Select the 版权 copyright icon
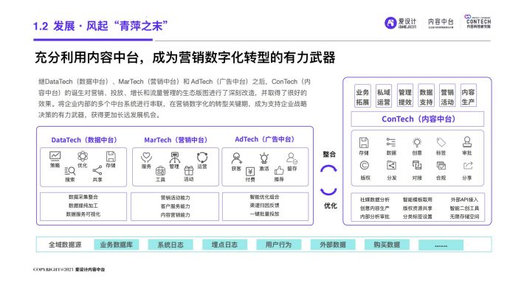 [365, 166]
